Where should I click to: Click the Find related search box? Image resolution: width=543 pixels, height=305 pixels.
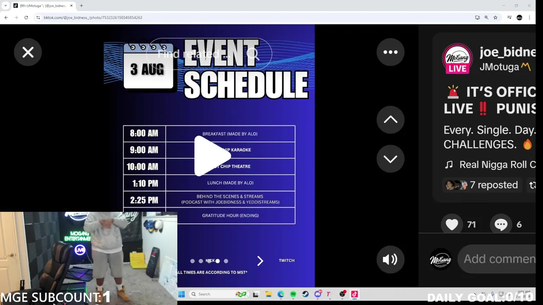click(209, 54)
